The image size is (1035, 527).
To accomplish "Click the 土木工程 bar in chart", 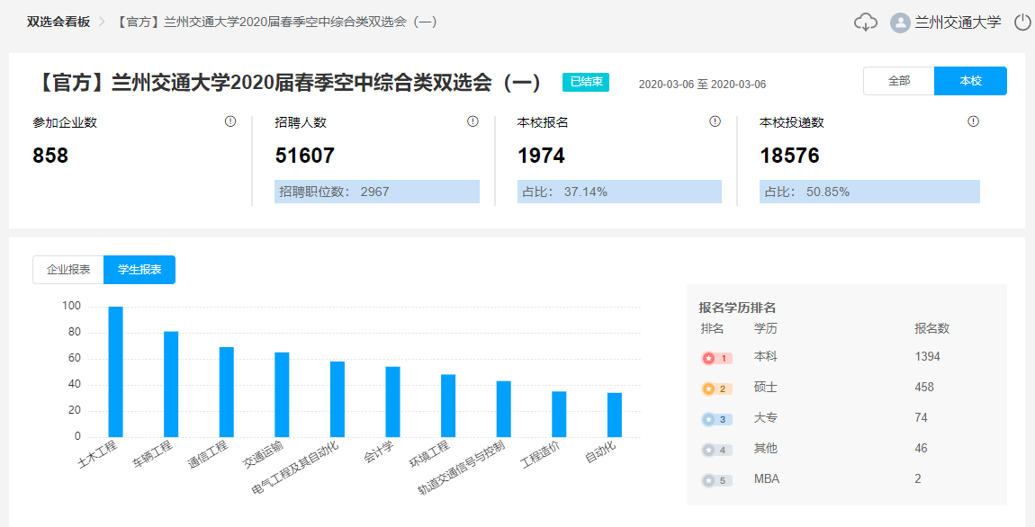I will click(115, 371).
